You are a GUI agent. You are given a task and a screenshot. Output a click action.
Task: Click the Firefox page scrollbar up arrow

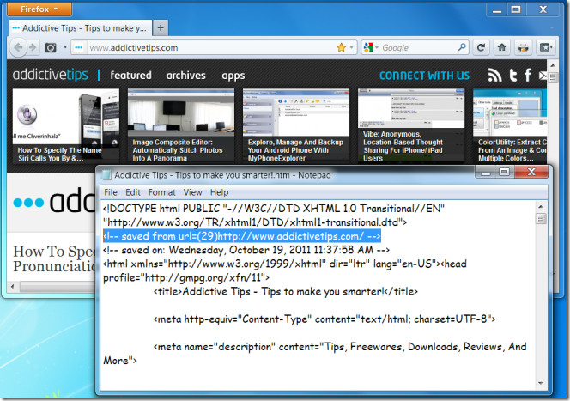(x=552, y=65)
